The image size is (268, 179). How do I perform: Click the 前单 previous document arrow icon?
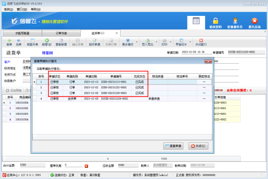pos(9,41)
